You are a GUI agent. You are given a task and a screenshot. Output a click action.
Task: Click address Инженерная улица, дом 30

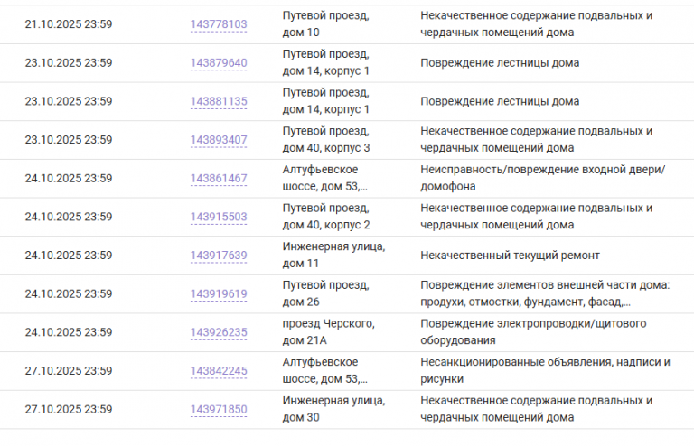click(333, 408)
